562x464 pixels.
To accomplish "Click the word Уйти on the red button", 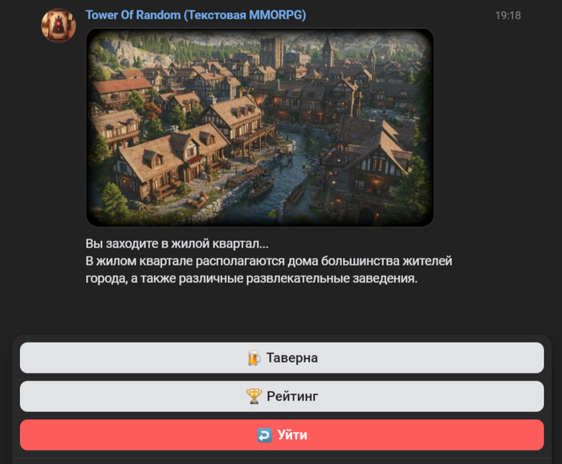I will 292,435.
